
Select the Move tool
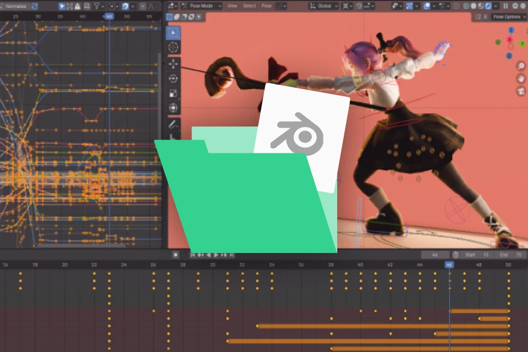point(173,63)
